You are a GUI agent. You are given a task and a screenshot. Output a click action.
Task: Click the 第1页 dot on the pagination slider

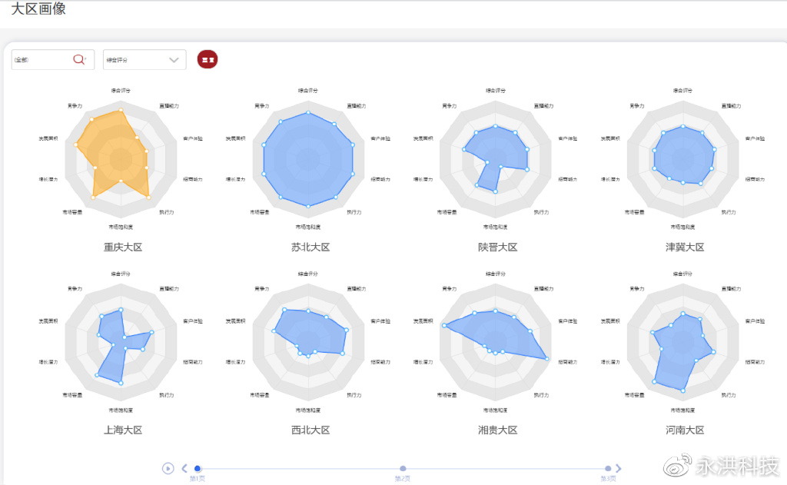pyautogui.click(x=198, y=467)
